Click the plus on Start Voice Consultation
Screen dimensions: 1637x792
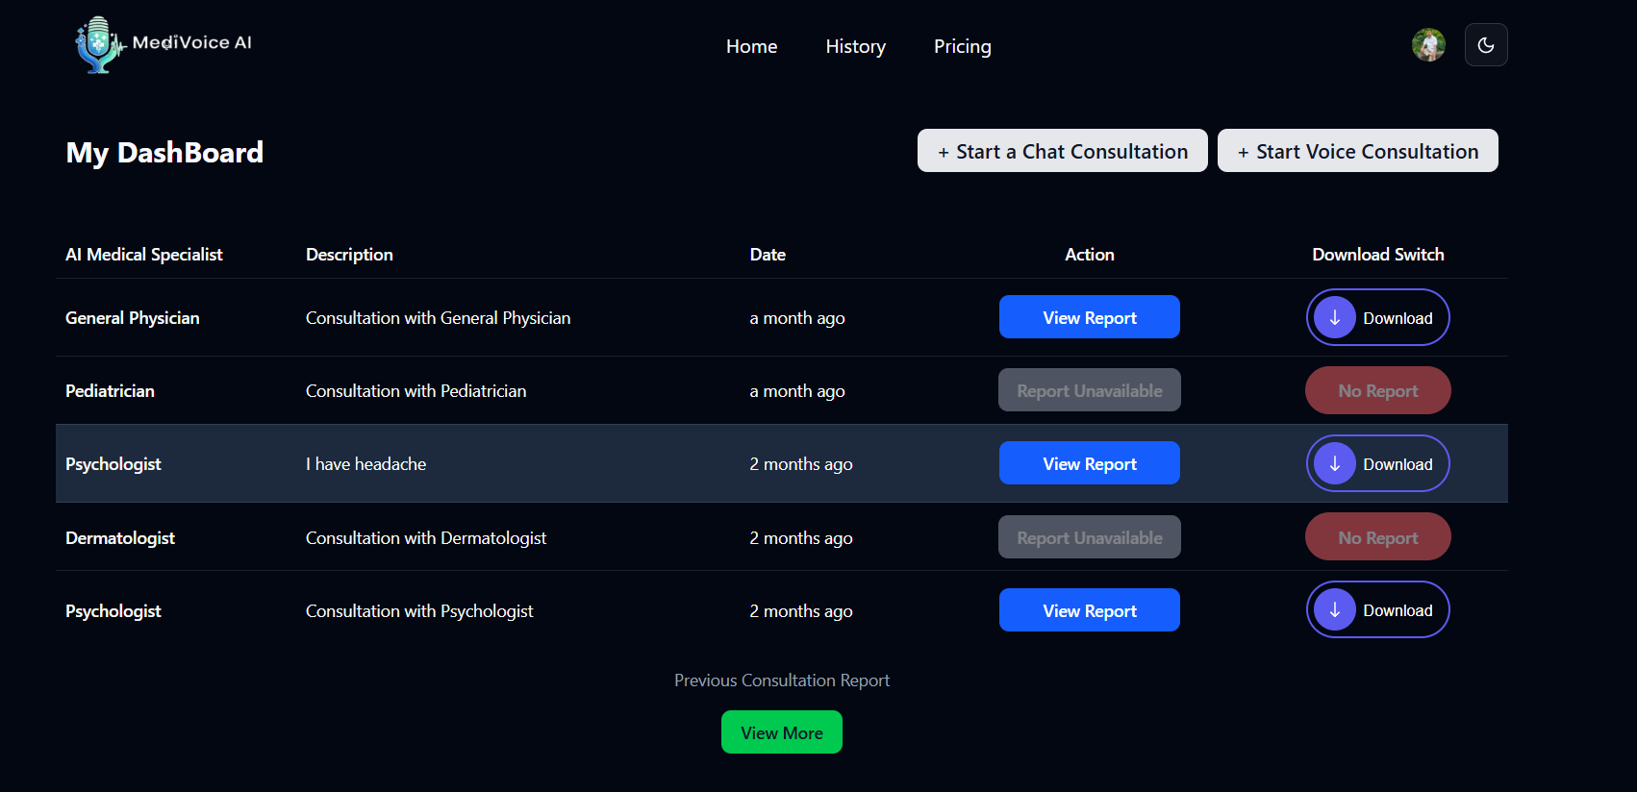pos(1244,153)
